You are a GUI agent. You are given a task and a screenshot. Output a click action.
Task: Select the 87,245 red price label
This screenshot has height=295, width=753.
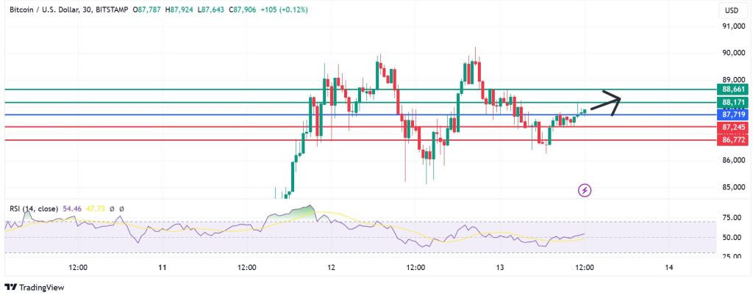tap(733, 128)
